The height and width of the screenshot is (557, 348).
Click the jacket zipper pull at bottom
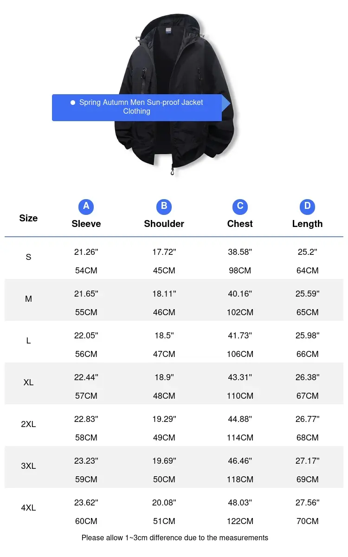tap(173, 172)
